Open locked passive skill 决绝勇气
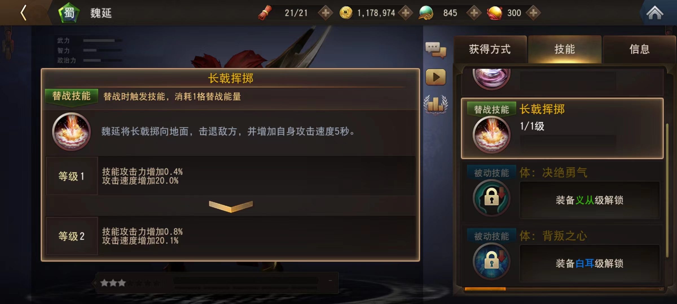 [562, 192]
